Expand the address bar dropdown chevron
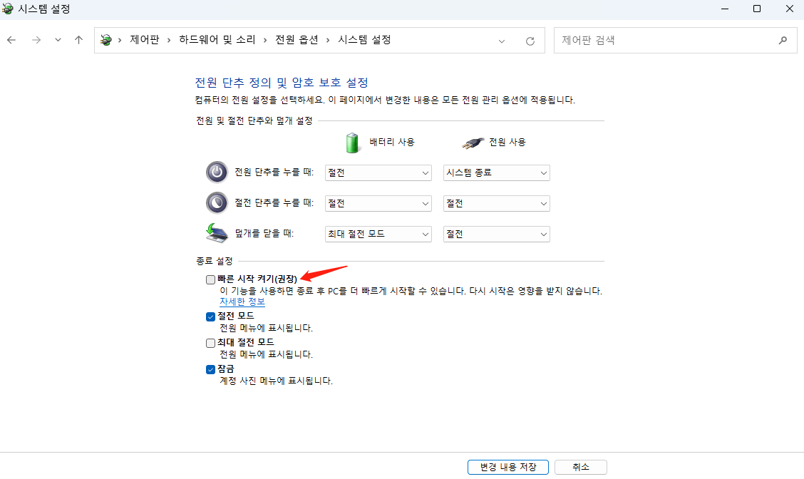The image size is (804, 479). (x=503, y=41)
